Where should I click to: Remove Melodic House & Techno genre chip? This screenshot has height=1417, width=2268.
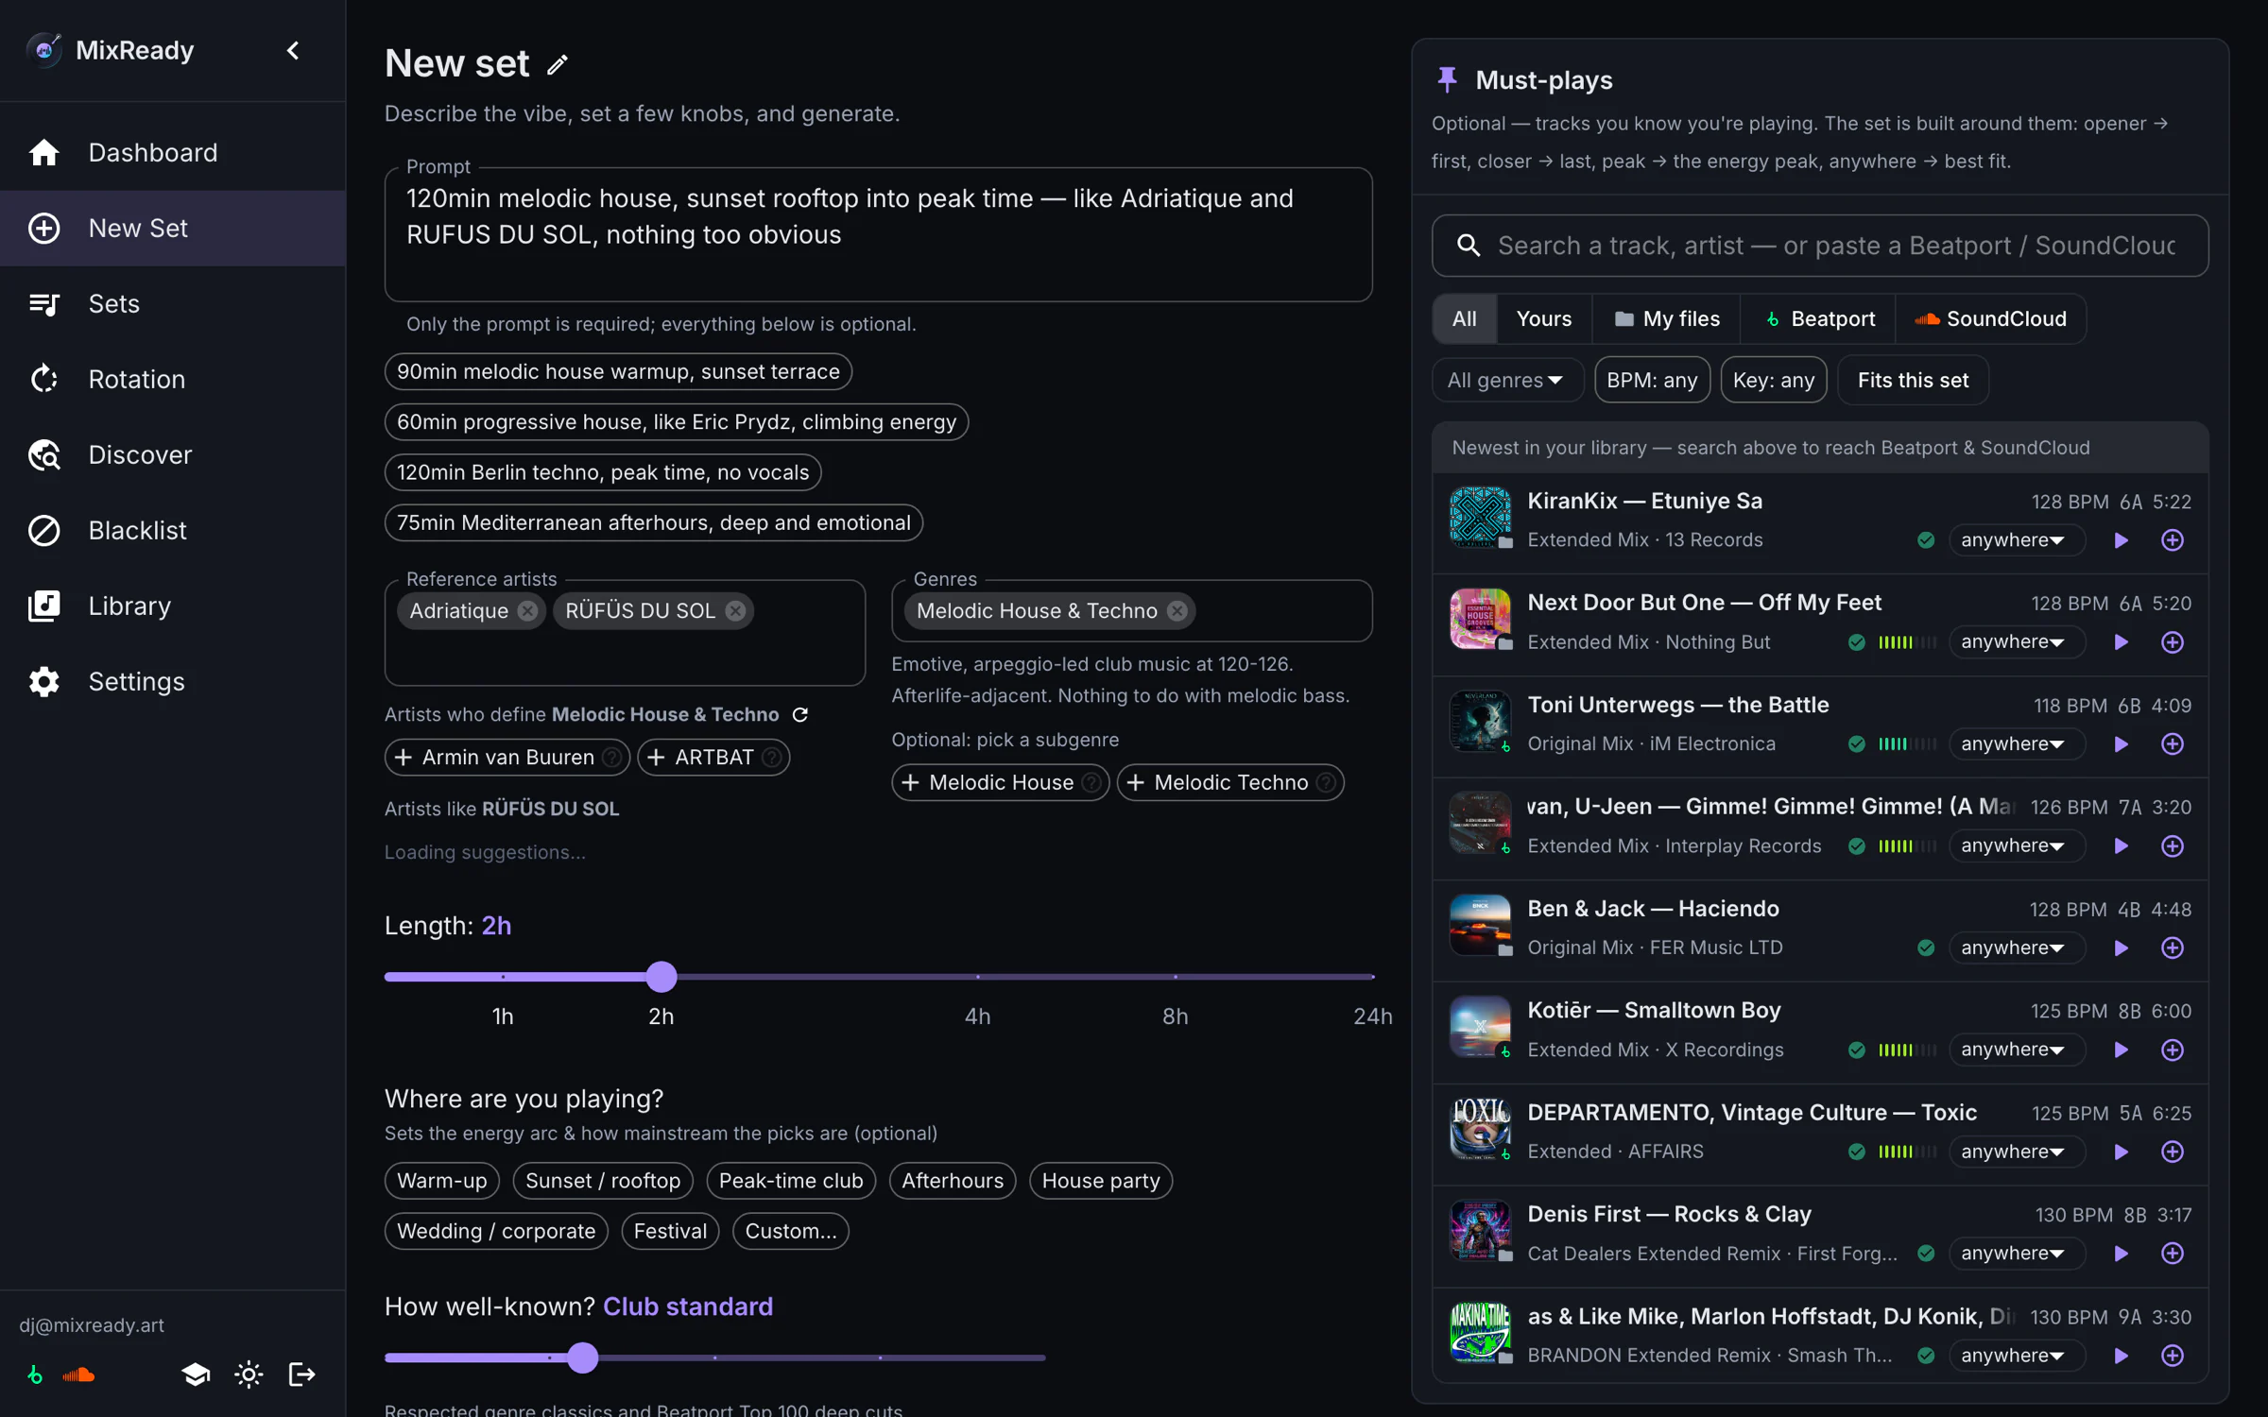click(x=1177, y=611)
